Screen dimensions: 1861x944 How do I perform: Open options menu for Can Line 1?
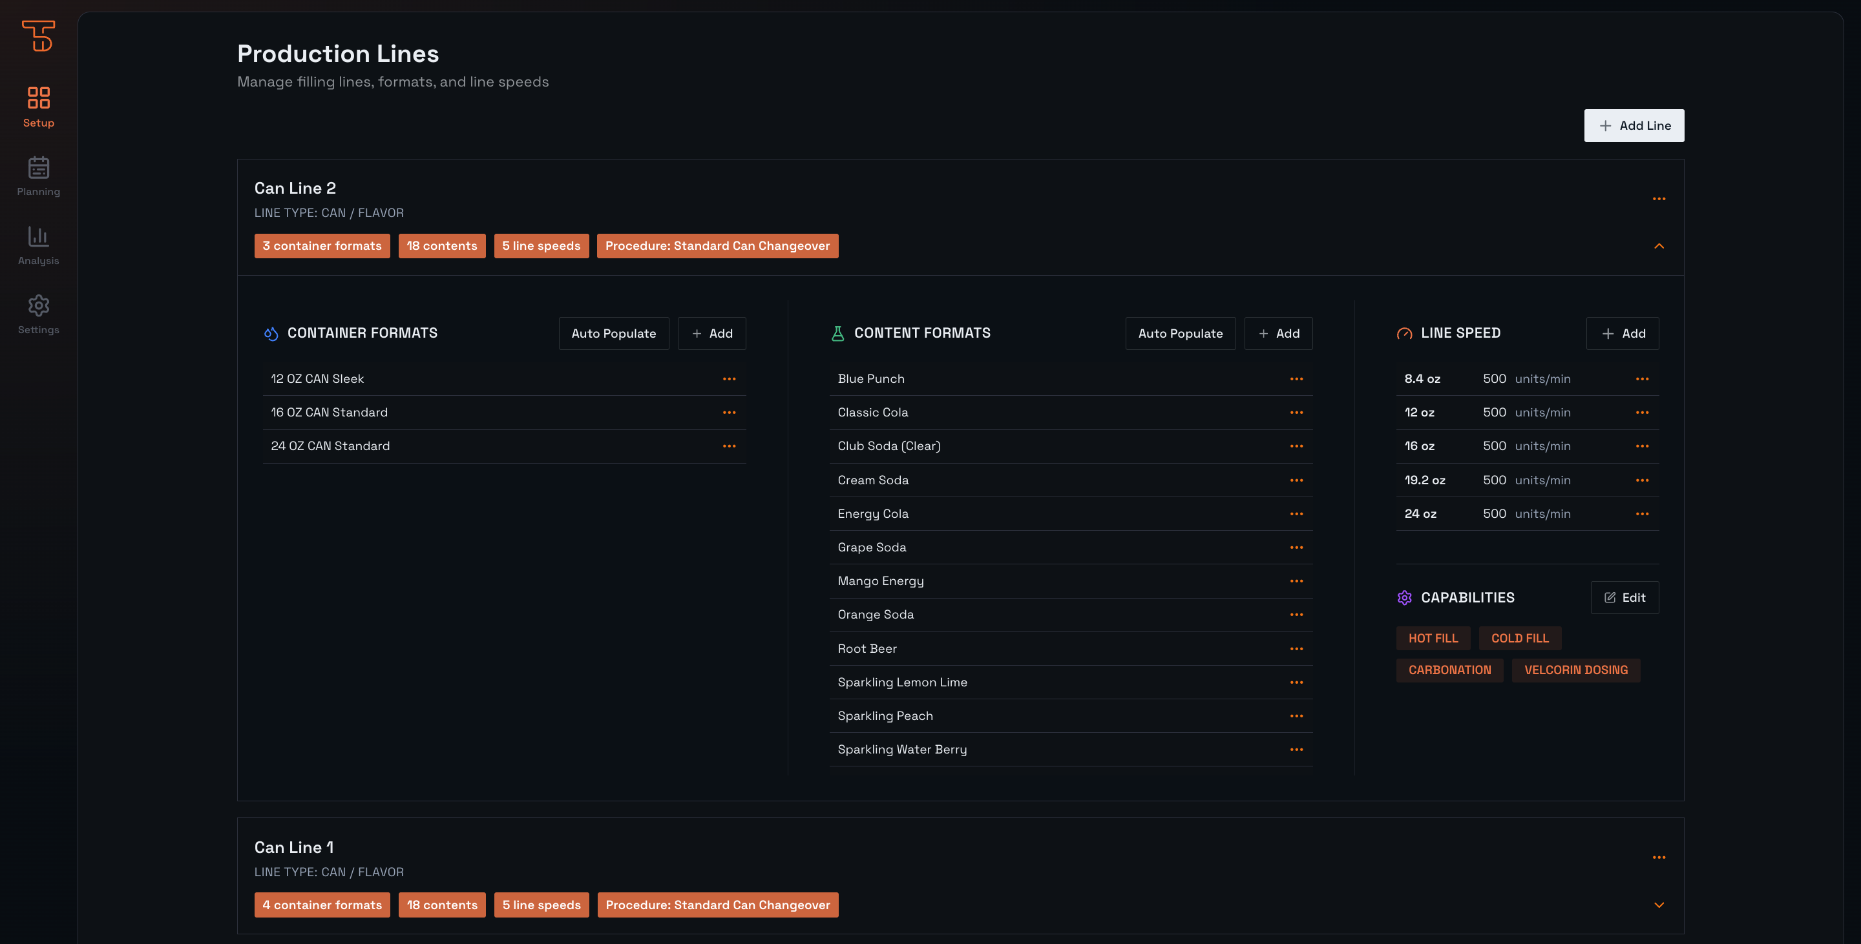(1659, 857)
